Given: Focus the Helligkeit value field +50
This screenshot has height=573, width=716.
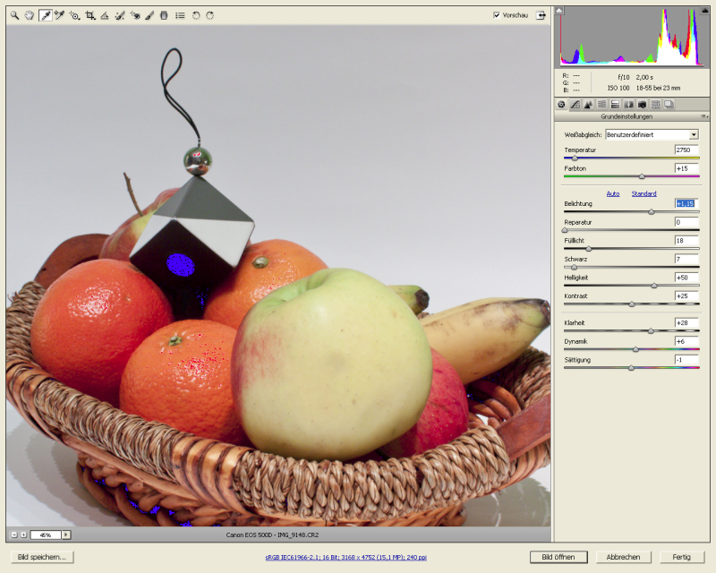Looking at the screenshot, I should click(x=686, y=278).
